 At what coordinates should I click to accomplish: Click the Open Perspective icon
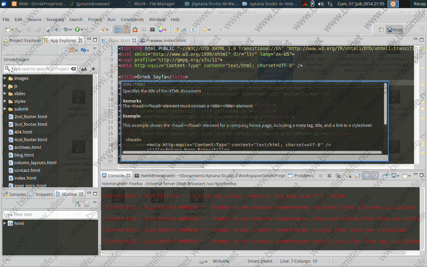coord(381,30)
